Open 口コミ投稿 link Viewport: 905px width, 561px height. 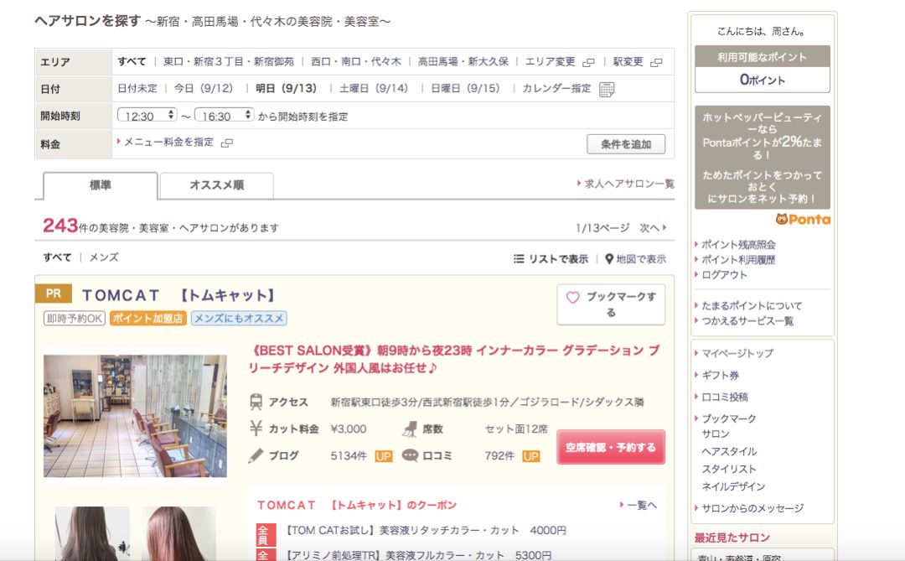click(724, 397)
